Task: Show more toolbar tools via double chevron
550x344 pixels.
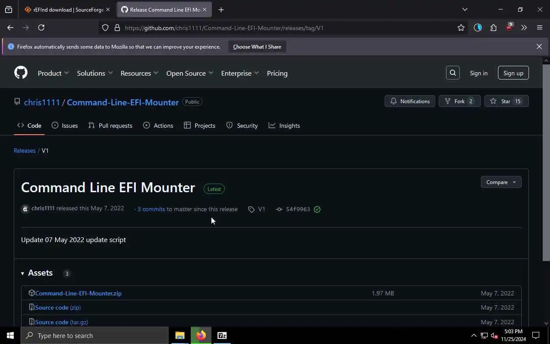Action: pyautogui.click(x=524, y=28)
